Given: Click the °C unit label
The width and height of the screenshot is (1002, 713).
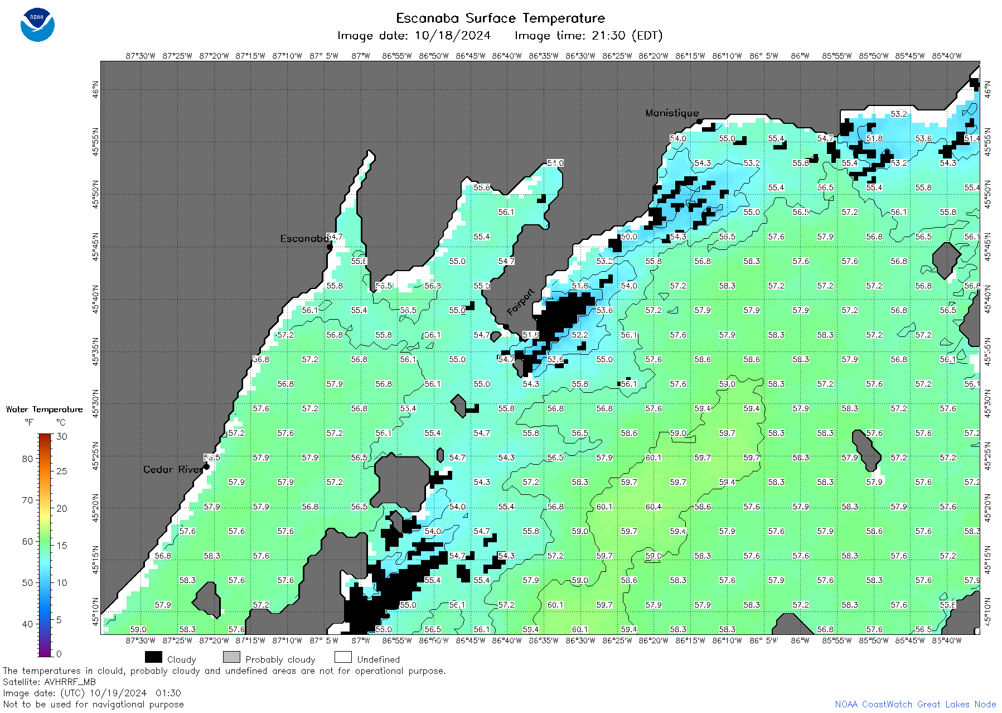Looking at the screenshot, I should [x=61, y=422].
